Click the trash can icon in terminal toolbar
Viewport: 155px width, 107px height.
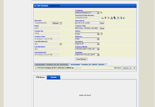(105, 18)
